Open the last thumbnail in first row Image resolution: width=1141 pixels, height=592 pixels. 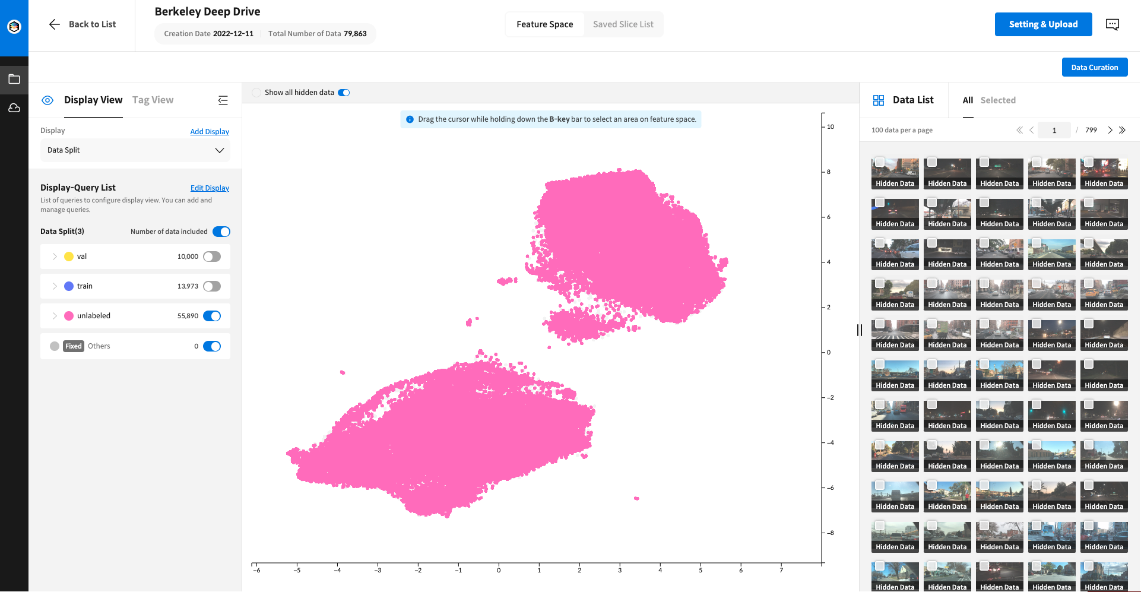pyautogui.click(x=1104, y=174)
